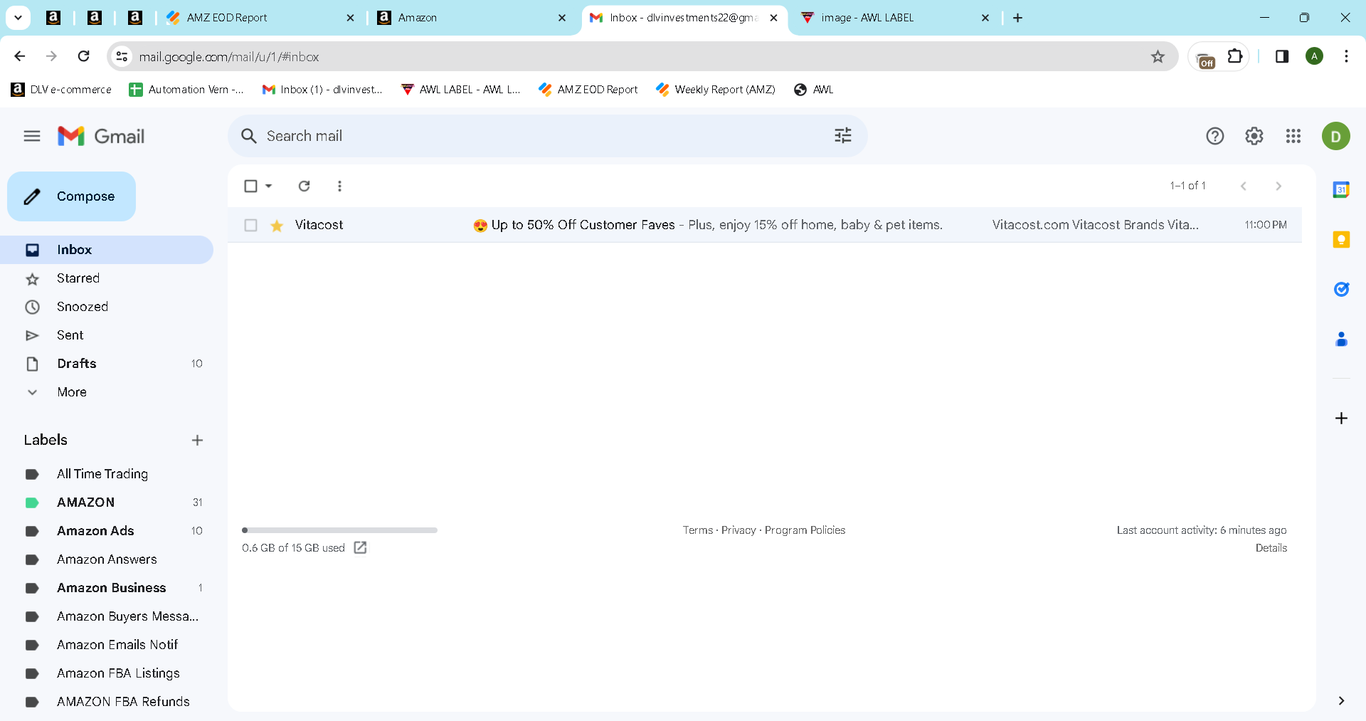
Task: Open the Automation Vern bookmark
Action: click(186, 90)
